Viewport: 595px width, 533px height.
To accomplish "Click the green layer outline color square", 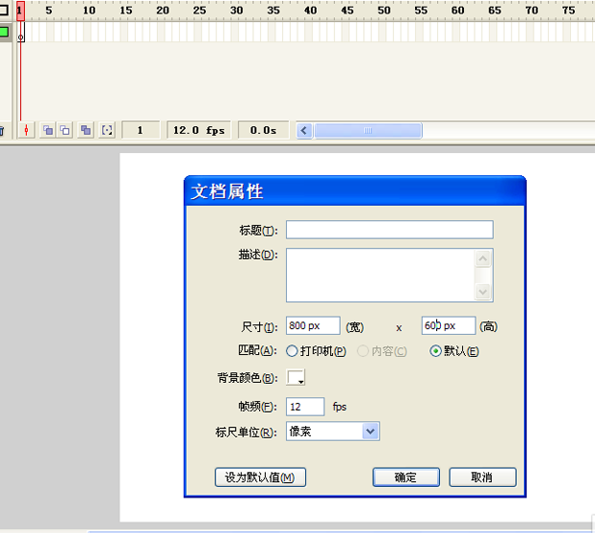I will click(x=4, y=32).
